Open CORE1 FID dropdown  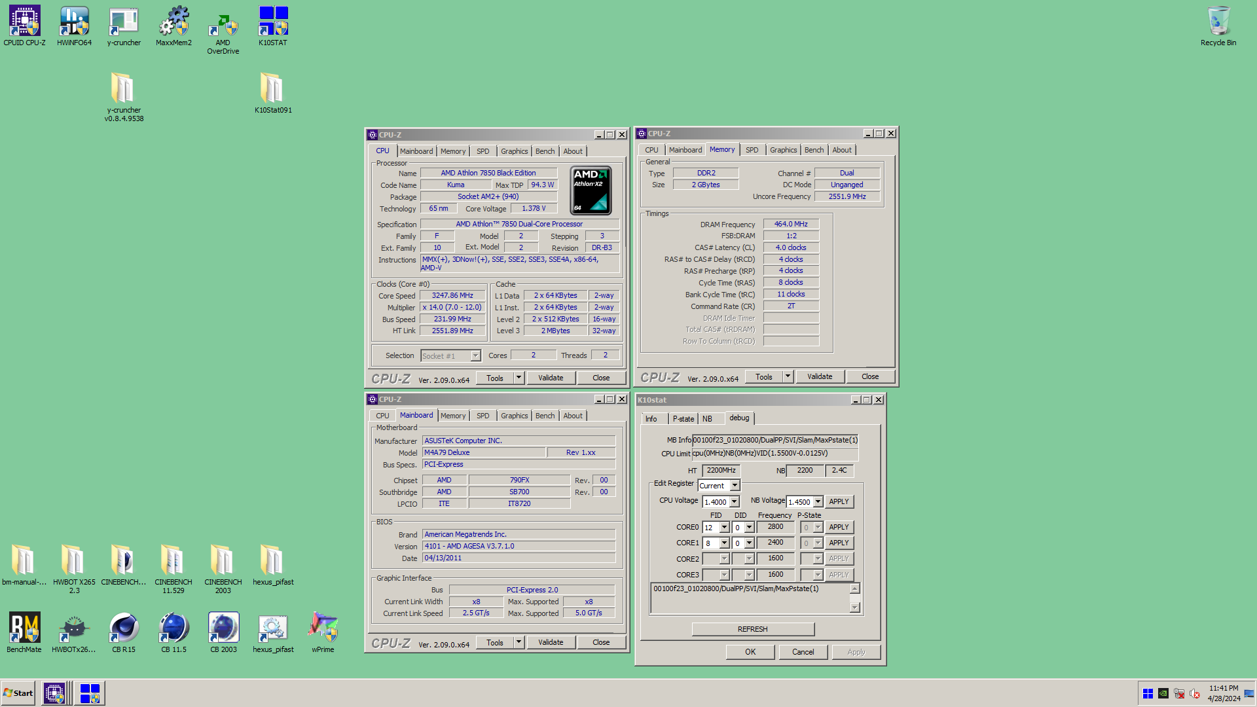pyautogui.click(x=724, y=543)
